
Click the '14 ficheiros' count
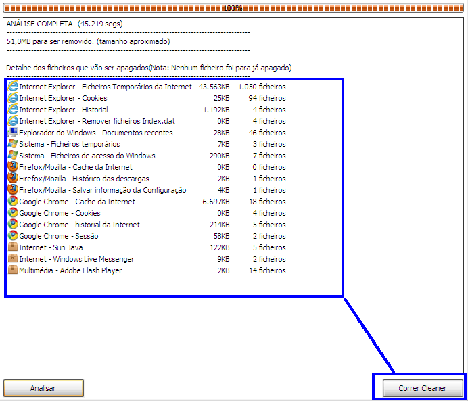point(267,270)
